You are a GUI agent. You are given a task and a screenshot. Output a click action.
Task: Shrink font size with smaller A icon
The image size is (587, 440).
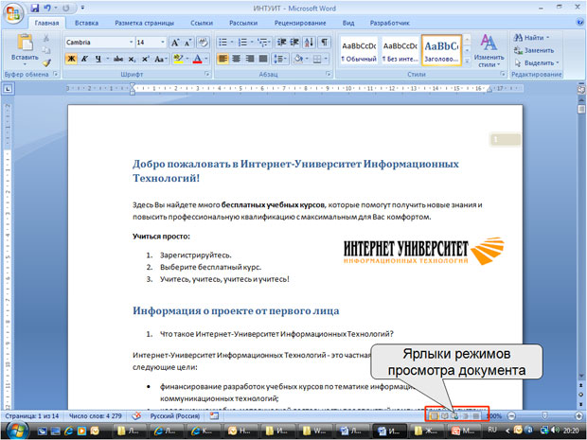(187, 43)
